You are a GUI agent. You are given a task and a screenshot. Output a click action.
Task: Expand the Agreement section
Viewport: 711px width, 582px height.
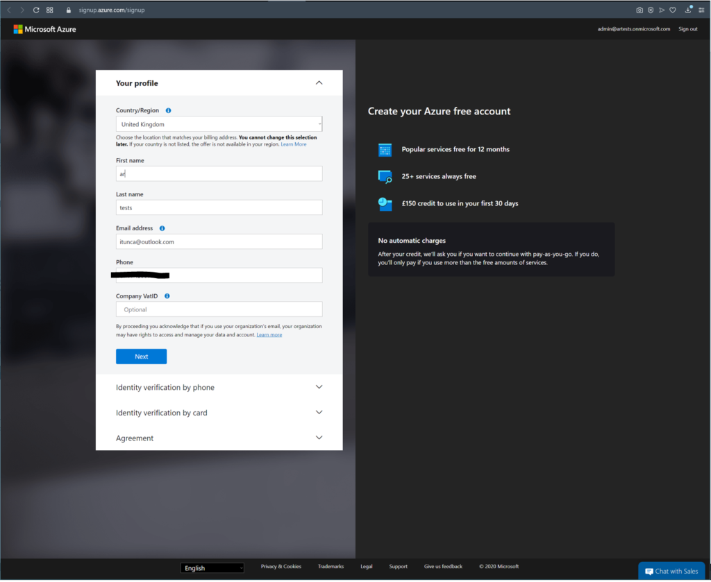click(319, 438)
